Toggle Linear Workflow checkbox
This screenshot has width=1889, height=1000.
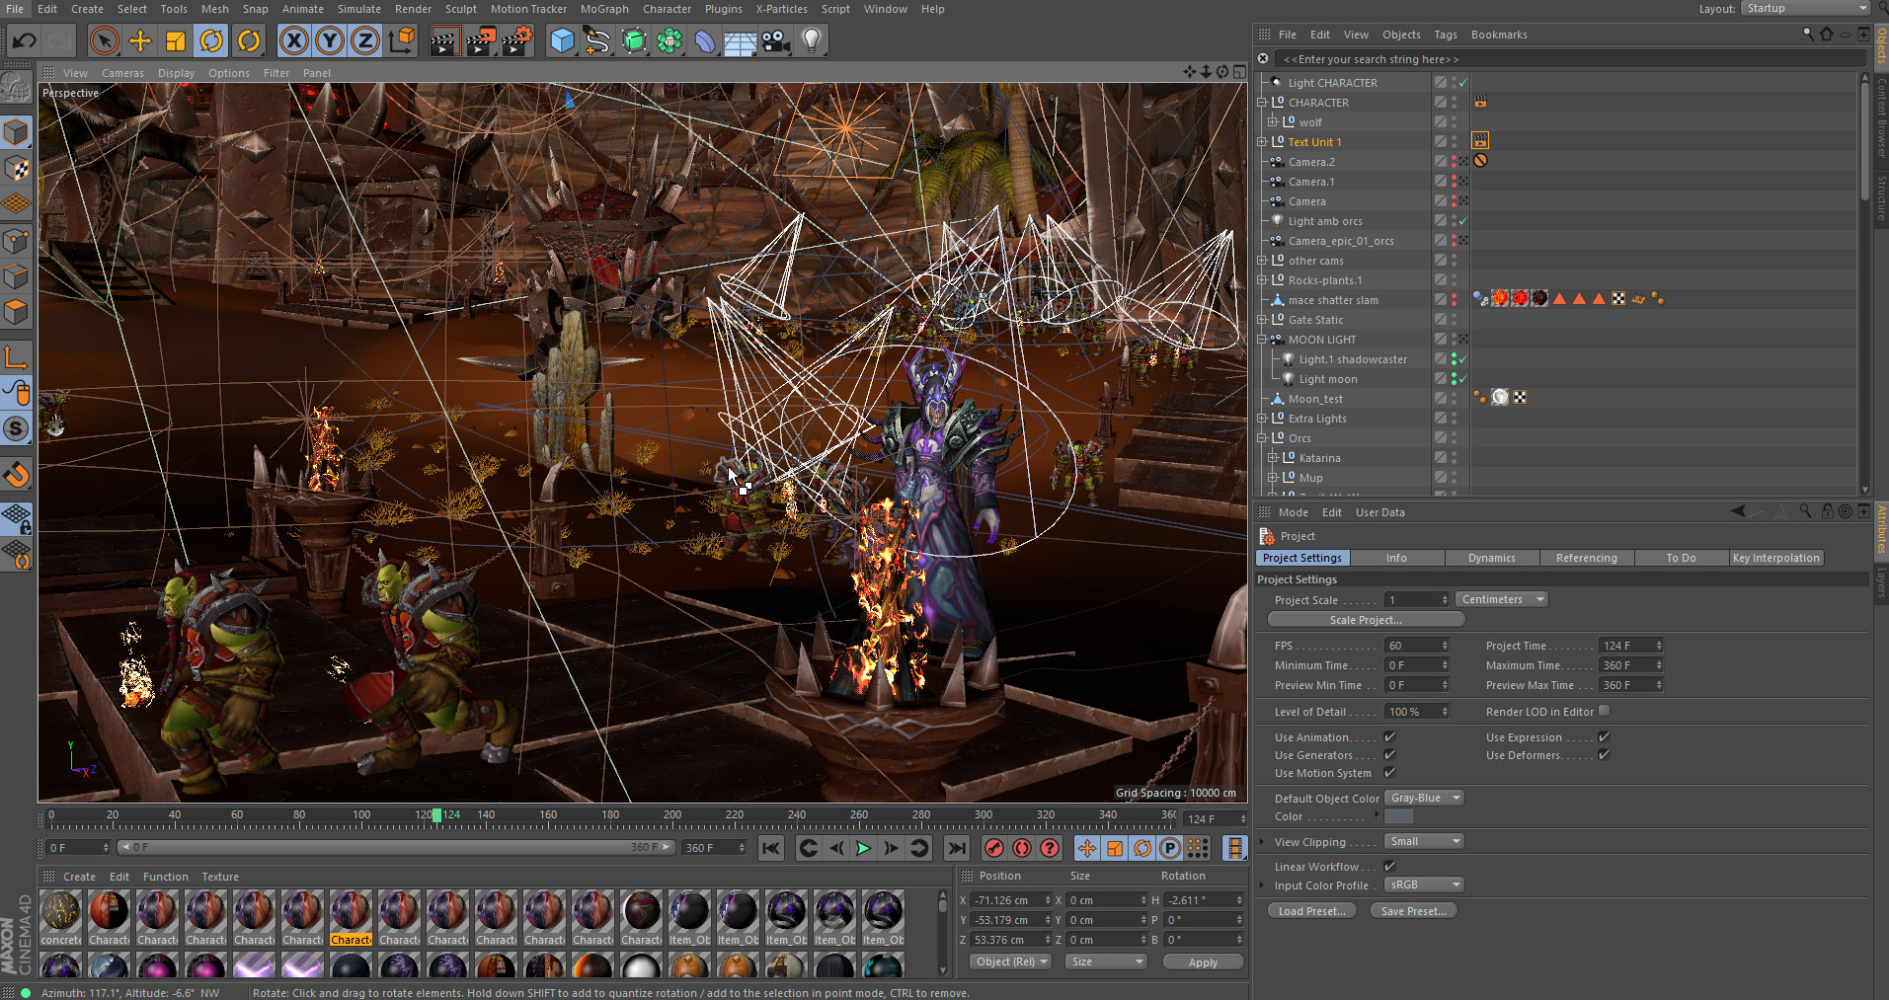(x=1389, y=866)
